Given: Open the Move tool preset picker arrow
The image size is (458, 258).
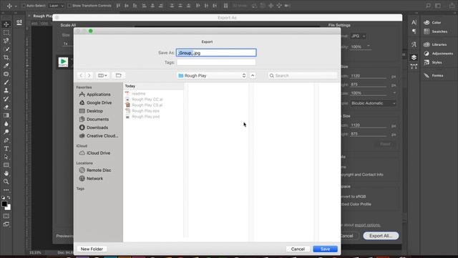Looking at the screenshot, I should (x=16, y=6).
